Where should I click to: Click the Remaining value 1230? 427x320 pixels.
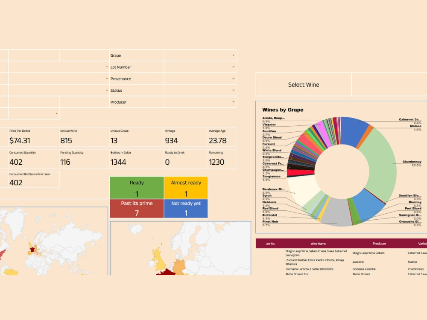[216, 162]
